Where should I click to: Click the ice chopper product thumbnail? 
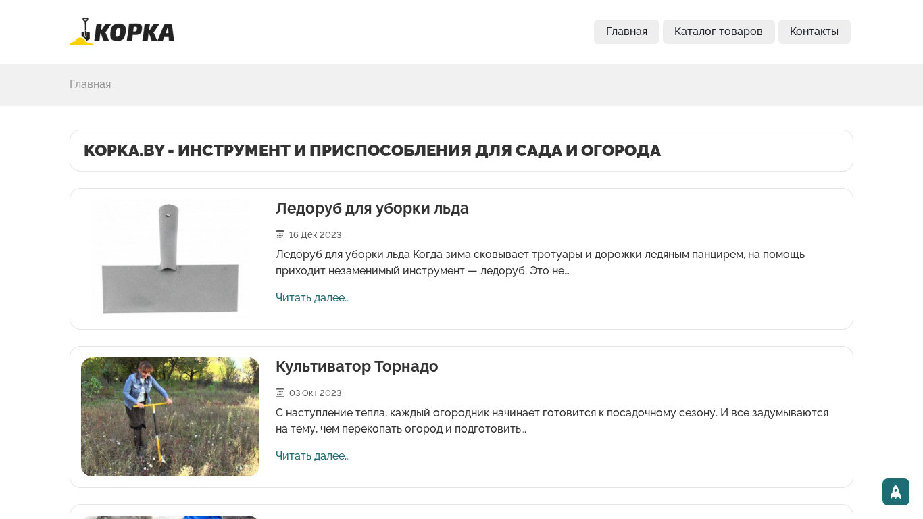[x=170, y=259]
